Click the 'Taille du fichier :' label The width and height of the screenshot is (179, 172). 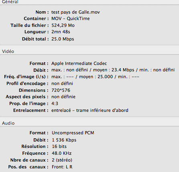[30, 25]
